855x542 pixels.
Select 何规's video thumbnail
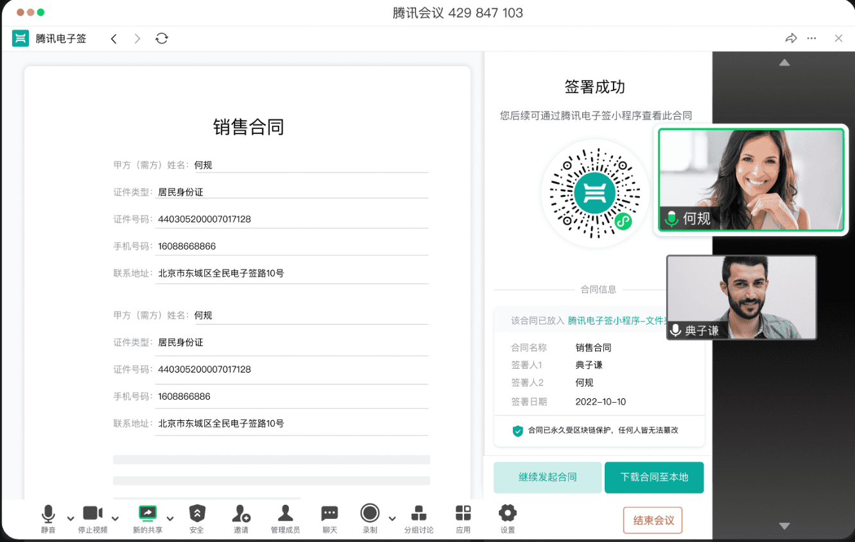pos(752,180)
